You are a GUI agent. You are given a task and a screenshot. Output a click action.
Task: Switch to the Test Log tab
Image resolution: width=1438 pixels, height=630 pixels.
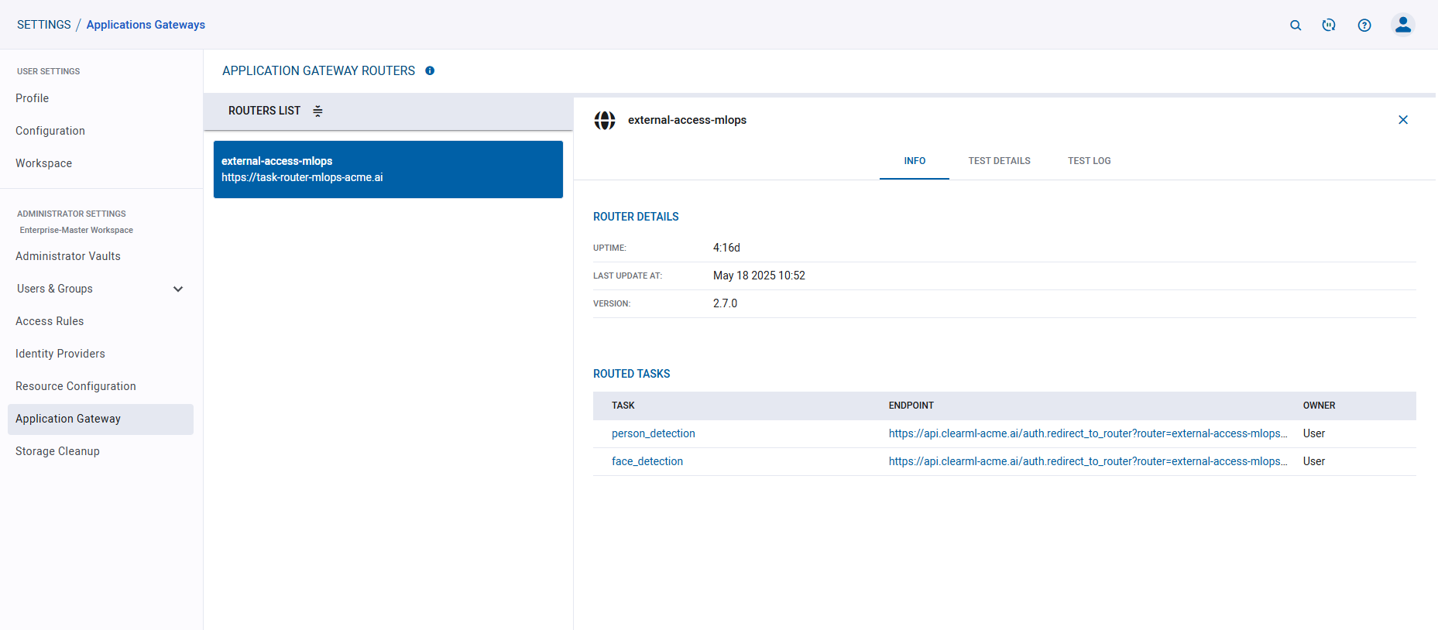pos(1089,161)
